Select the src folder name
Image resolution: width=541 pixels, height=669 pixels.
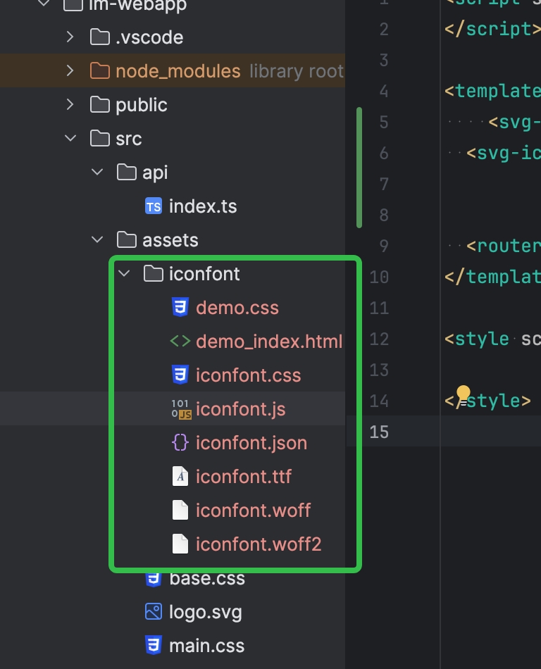click(x=128, y=139)
